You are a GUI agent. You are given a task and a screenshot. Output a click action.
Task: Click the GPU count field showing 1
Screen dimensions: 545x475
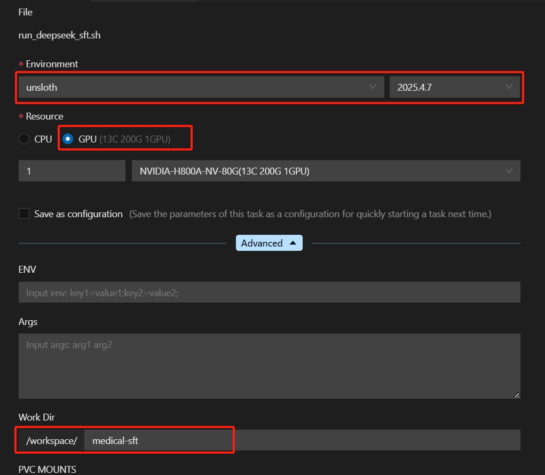pos(72,171)
